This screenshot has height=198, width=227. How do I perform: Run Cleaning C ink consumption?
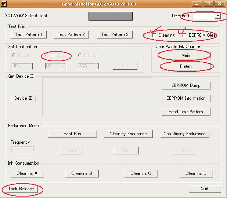[141, 173]
